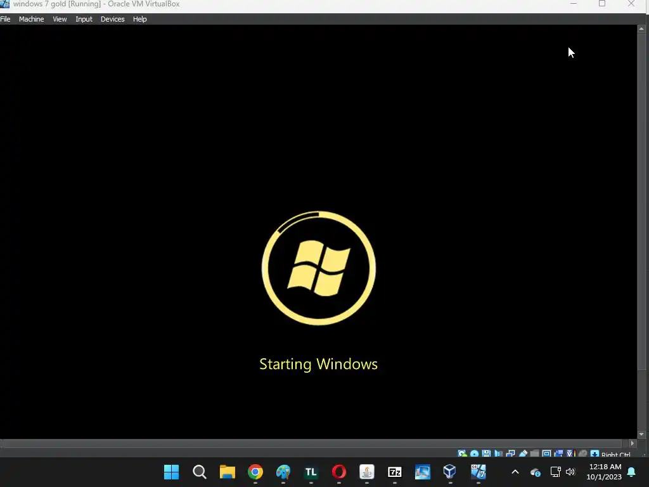Open the Devices menu

(112, 19)
